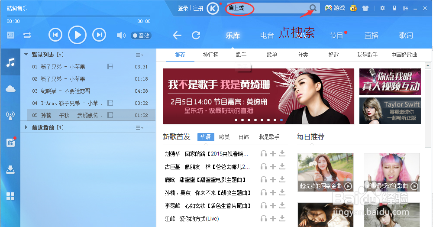433x227 pixels.
Task: Click the round K logo icon
Action: pyautogui.click(x=213, y=8)
